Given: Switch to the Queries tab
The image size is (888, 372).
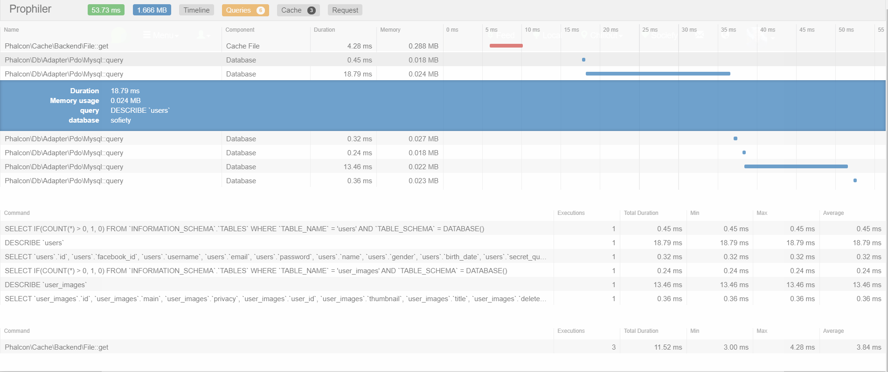Looking at the screenshot, I should [x=238, y=10].
